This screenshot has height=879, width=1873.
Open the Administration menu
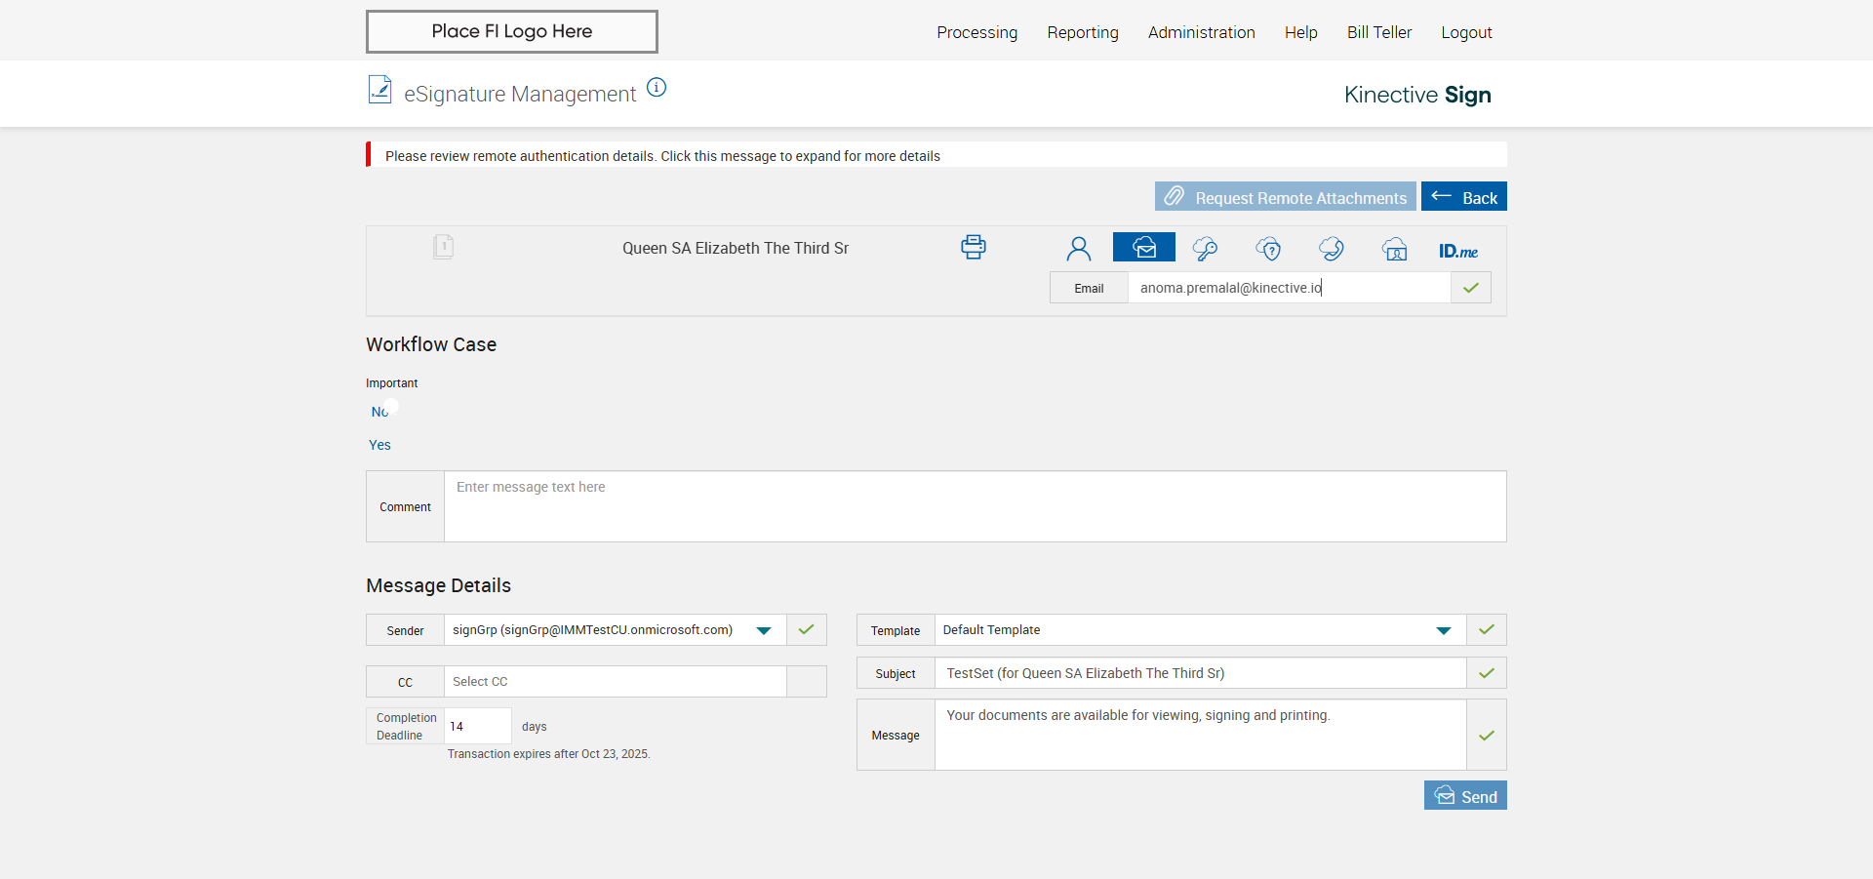1201,32
